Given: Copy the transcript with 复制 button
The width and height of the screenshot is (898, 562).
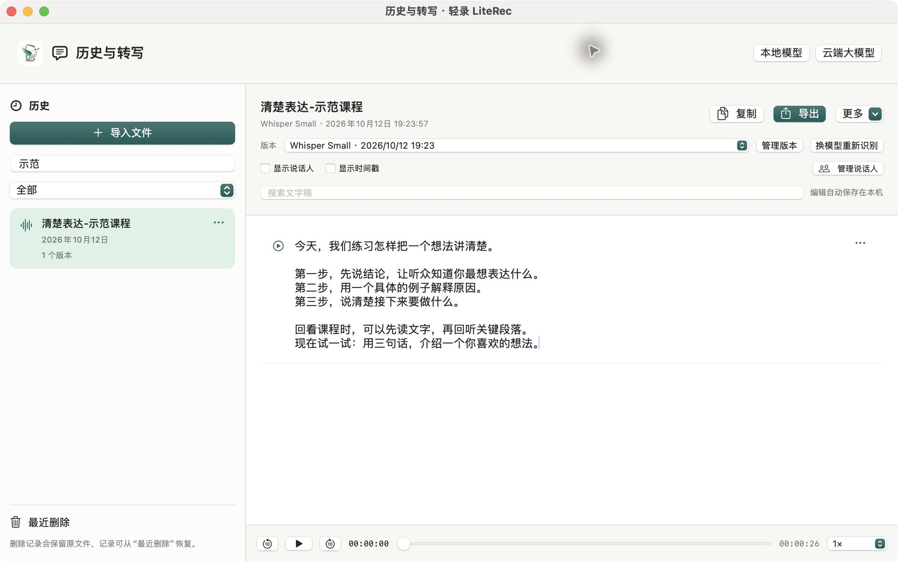Looking at the screenshot, I should pos(737,114).
